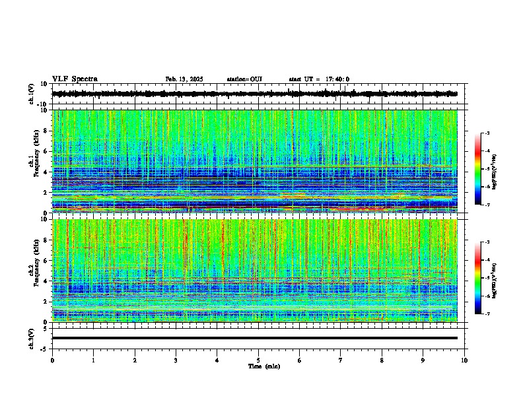Viewport: 523px width, 404px height.
Task: Click the ch.1(V) waveform axis label
Action: [32, 94]
